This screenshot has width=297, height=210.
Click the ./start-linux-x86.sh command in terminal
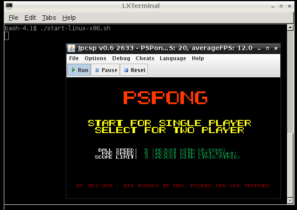pos(75,28)
